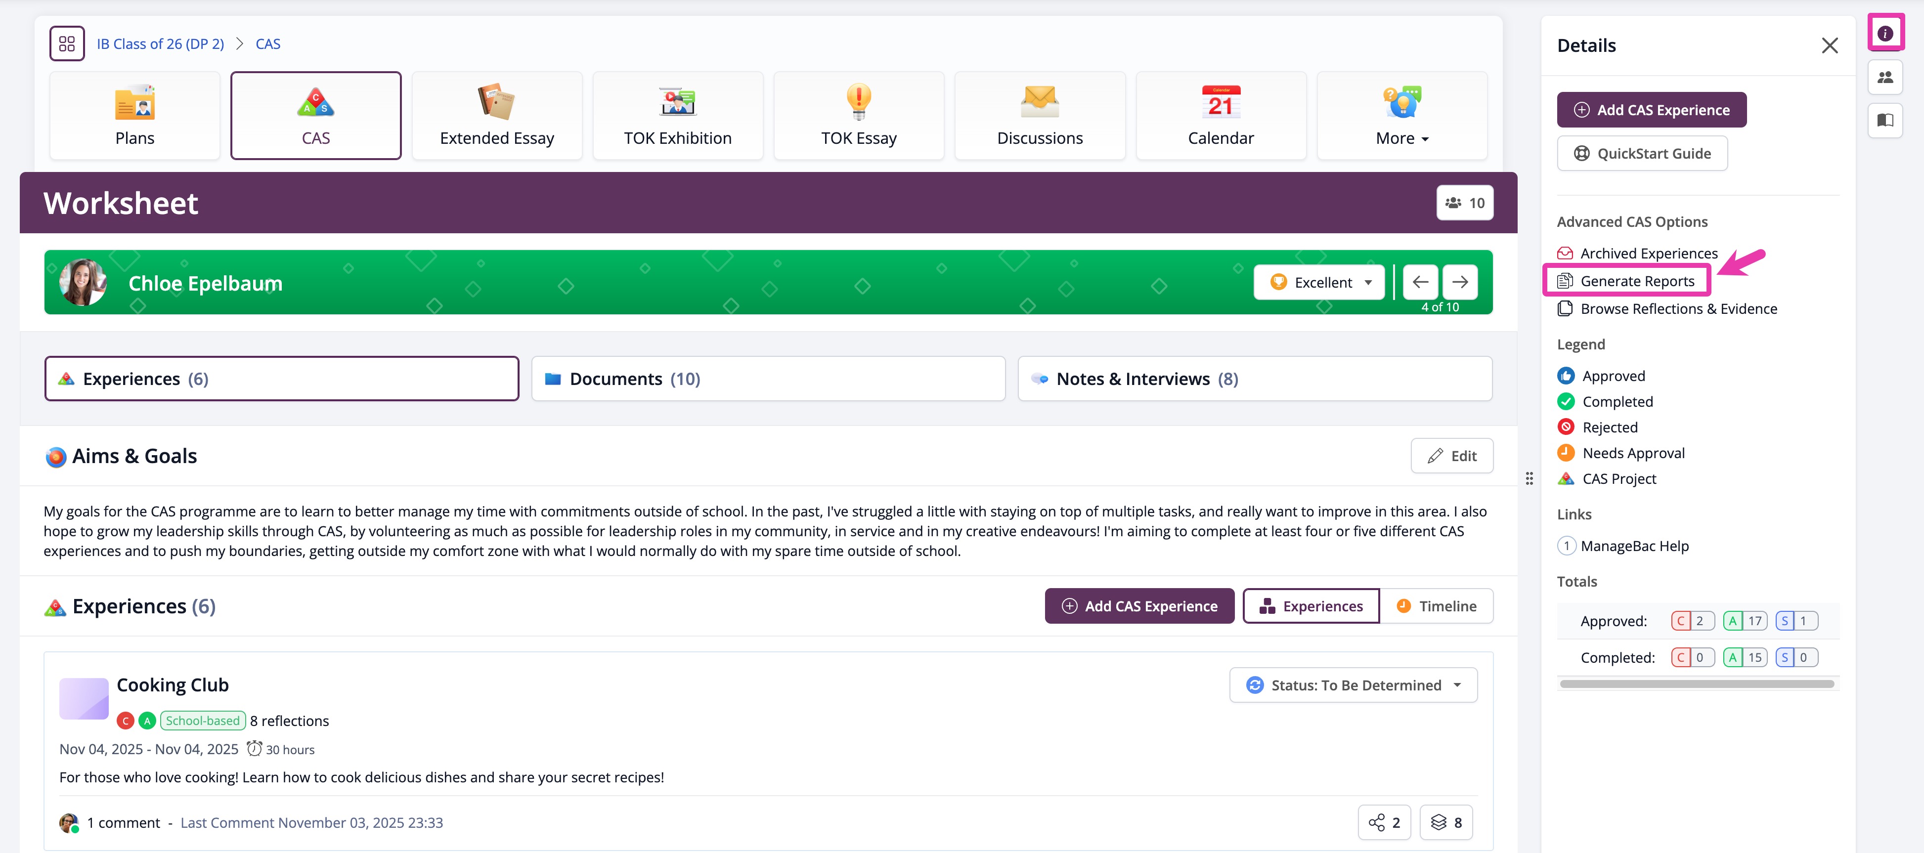Image resolution: width=1924 pixels, height=853 pixels.
Task: Click Generate Reports link
Action: point(1636,281)
